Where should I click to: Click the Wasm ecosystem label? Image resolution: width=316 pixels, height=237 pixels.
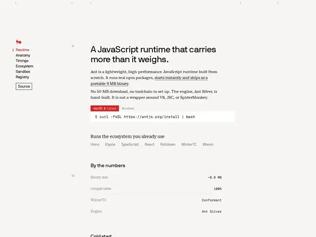[208, 145]
